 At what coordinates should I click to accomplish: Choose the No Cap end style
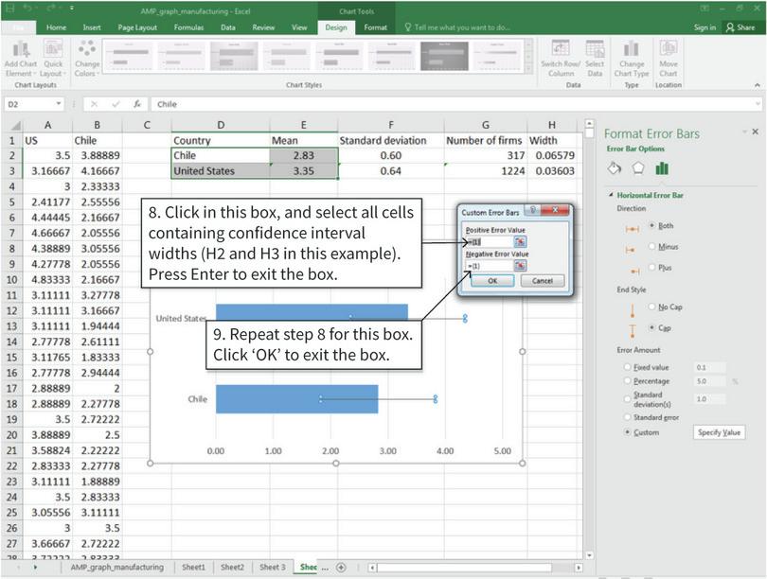(652, 307)
